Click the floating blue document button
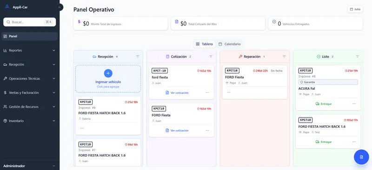This screenshot has height=170, width=372. tap(361, 157)
